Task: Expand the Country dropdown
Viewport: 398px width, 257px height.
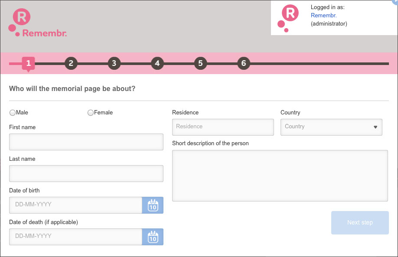Action: click(x=331, y=127)
